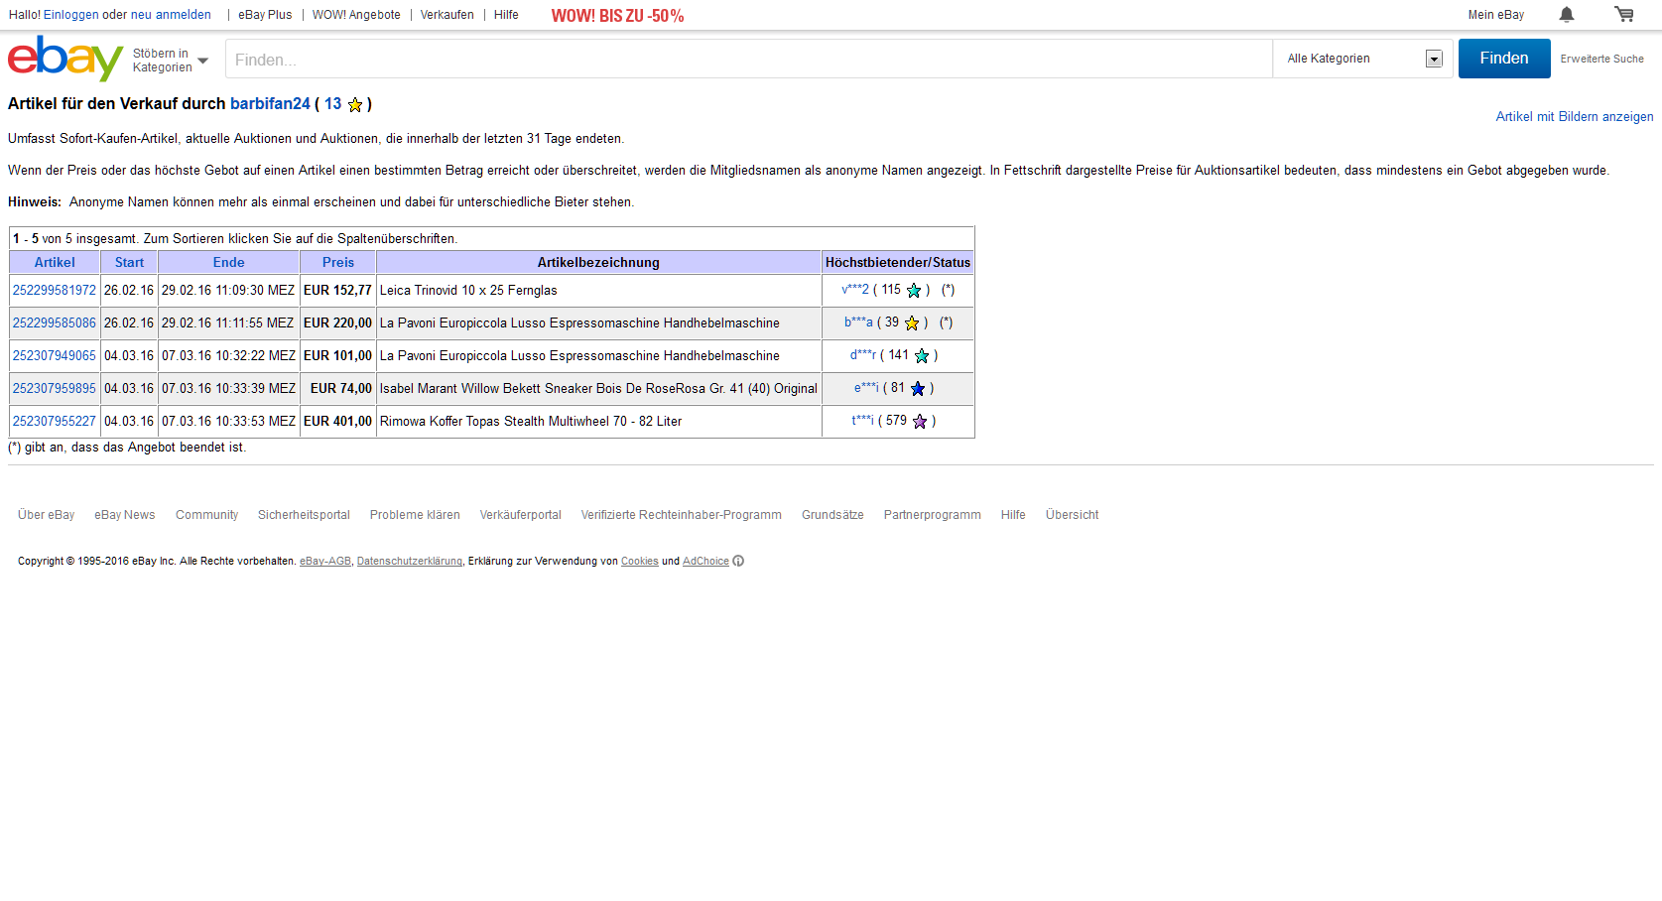Open item number 252307959895
The height and width of the screenshot is (901, 1662).
click(55, 389)
